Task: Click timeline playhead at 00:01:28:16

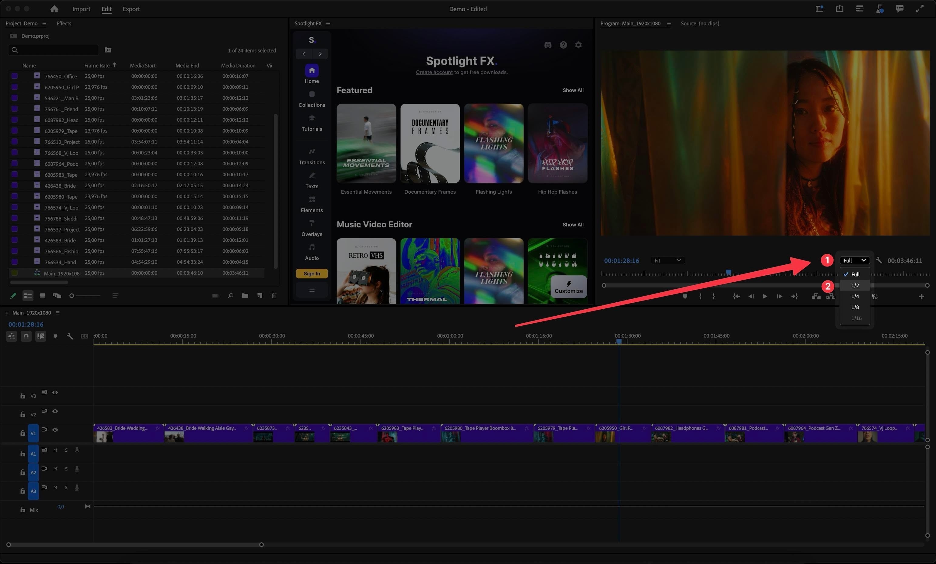Action: pos(619,341)
